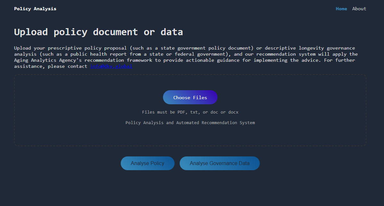Click the 'Upload policy document or data' heading
The width and height of the screenshot is (384, 206).
[x=98, y=32]
